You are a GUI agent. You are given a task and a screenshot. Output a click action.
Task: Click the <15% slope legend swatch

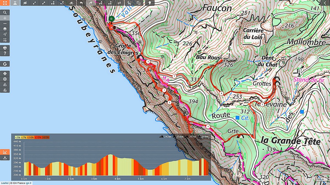click(x=38, y=137)
